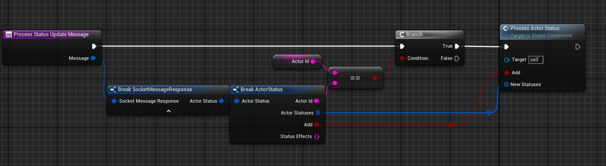
Task: Click red Add output pin on Break ActorStatus
Action: coord(317,125)
